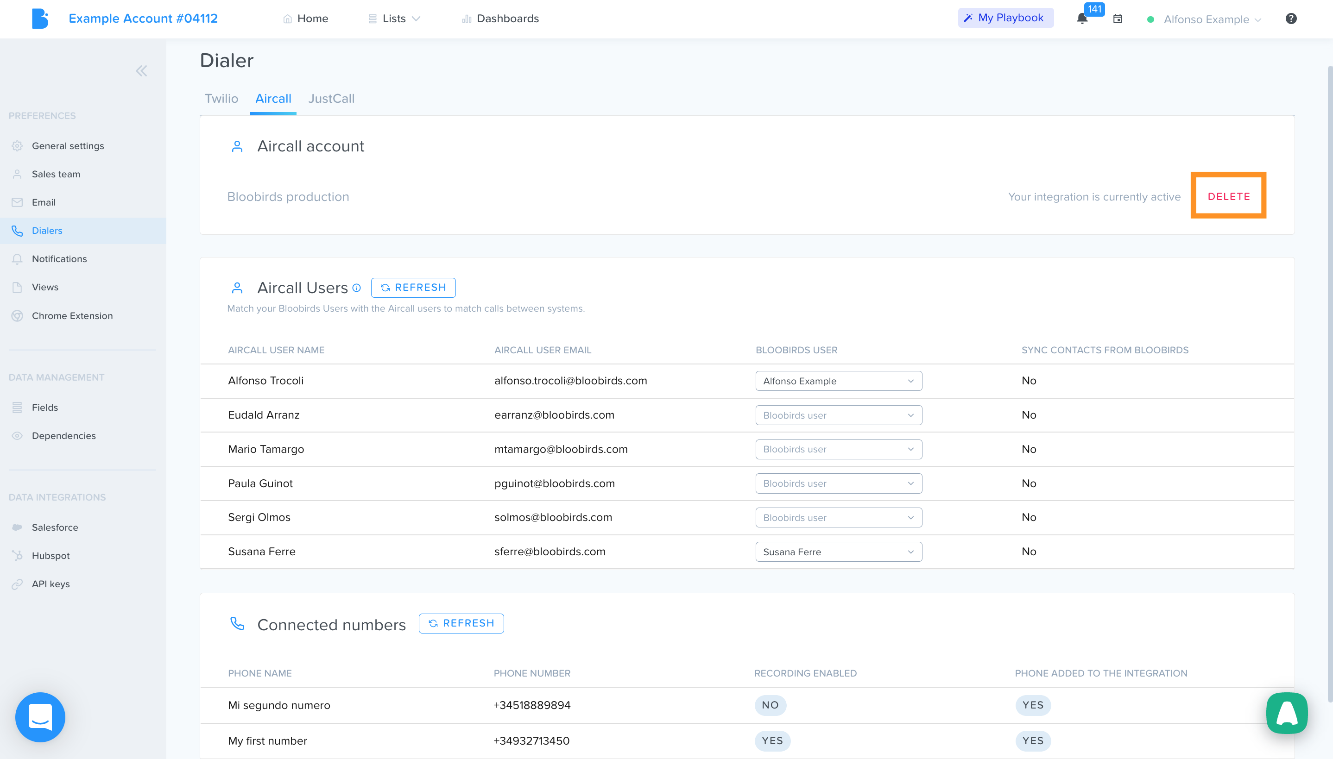Open Bloobirds user dropdown for Mario Tamargo
This screenshot has width=1333, height=759.
click(x=839, y=449)
